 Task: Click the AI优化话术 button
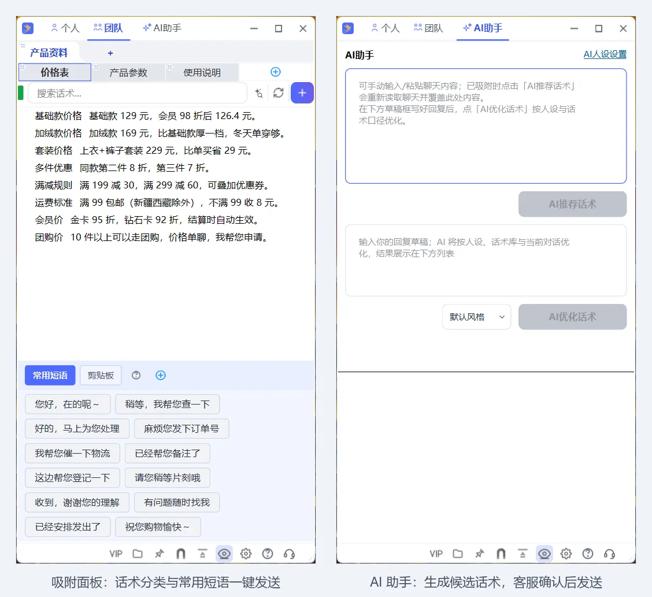pyautogui.click(x=572, y=317)
